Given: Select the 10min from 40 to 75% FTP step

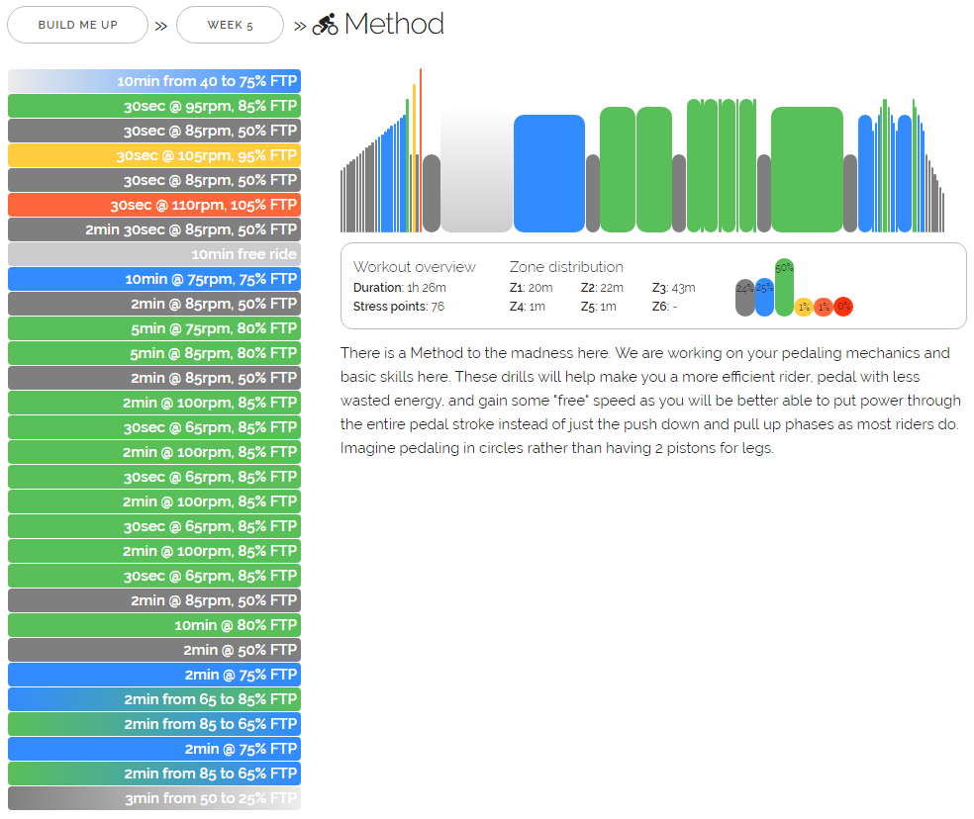Looking at the screenshot, I should click(154, 81).
